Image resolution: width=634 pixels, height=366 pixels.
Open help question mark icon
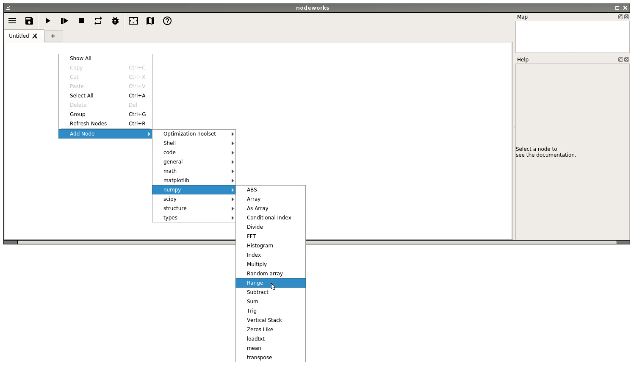coord(167,21)
